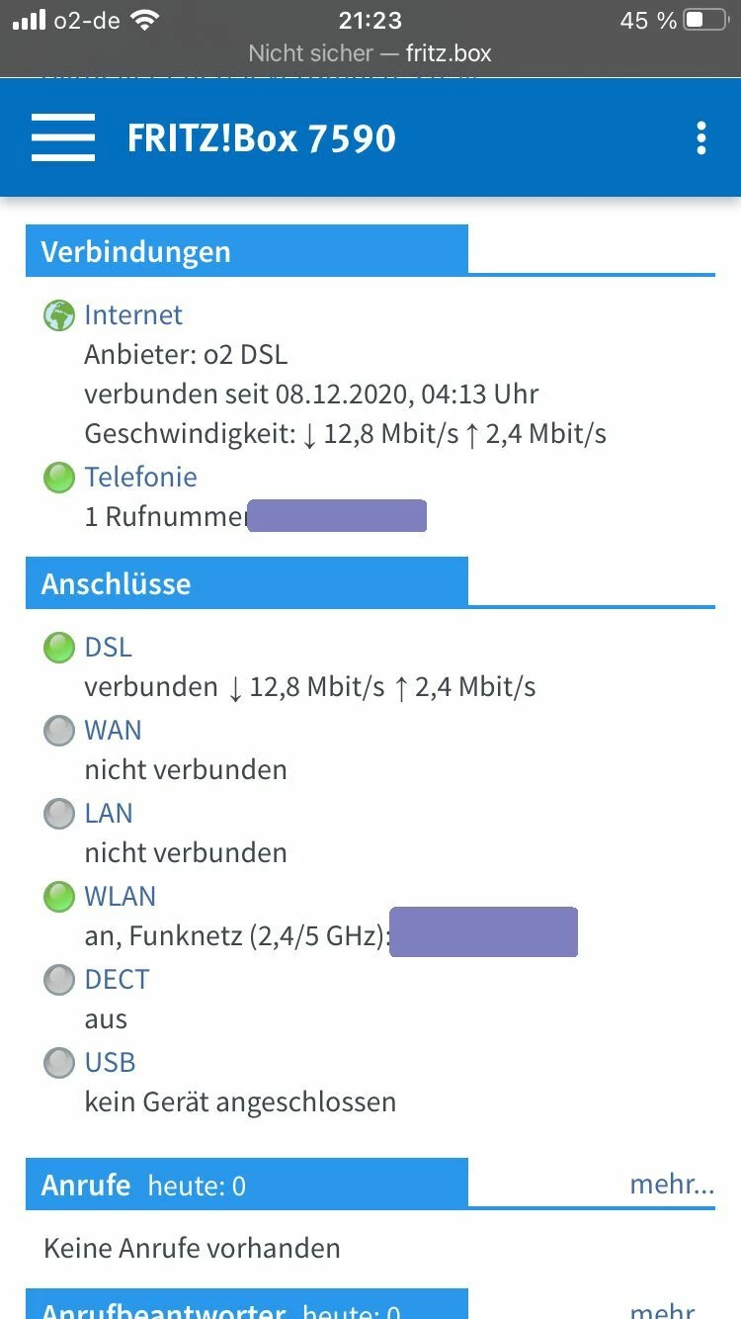This screenshot has height=1319, width=741.
Task: Open the hamburger navigation menu
Action: (63, 137)
